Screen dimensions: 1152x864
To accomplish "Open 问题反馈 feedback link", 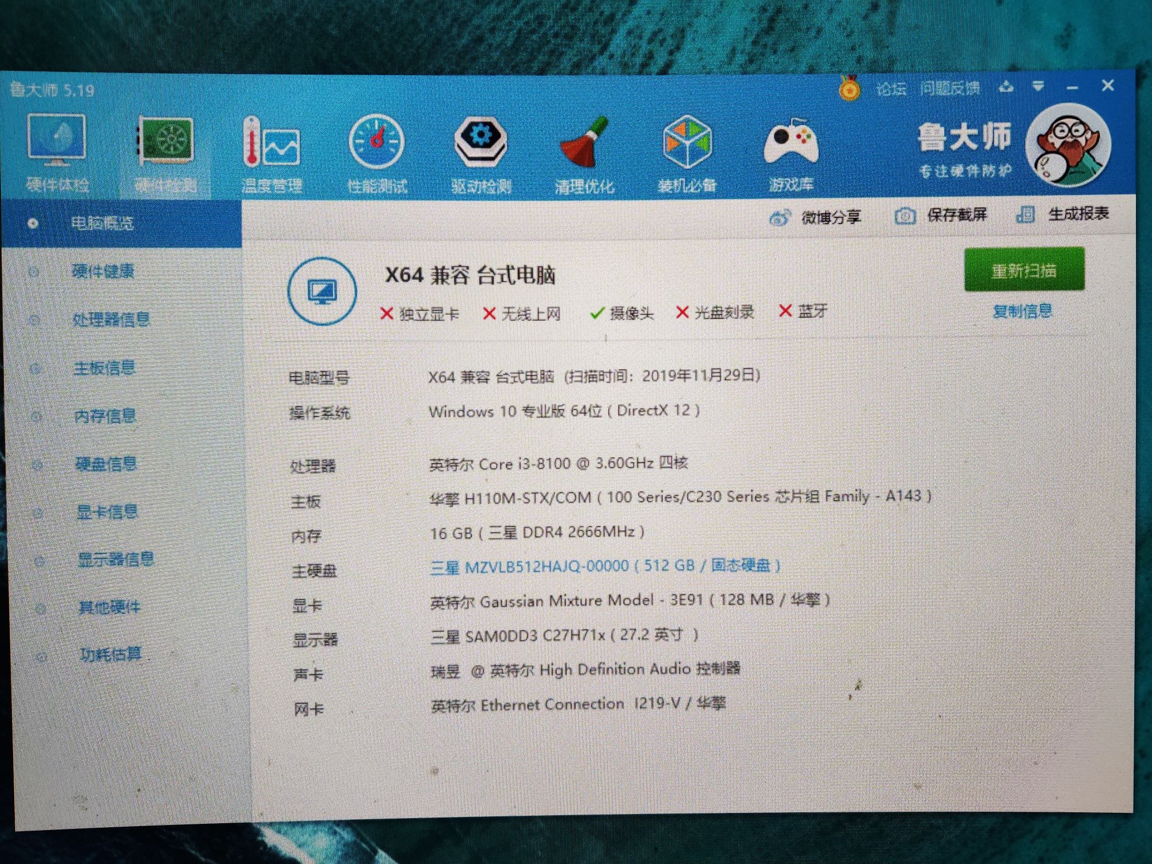I will [949, 88].
